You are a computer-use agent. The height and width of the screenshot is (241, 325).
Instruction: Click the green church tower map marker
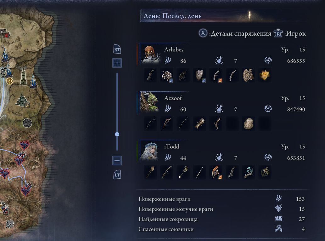click(x=23, y=77)
